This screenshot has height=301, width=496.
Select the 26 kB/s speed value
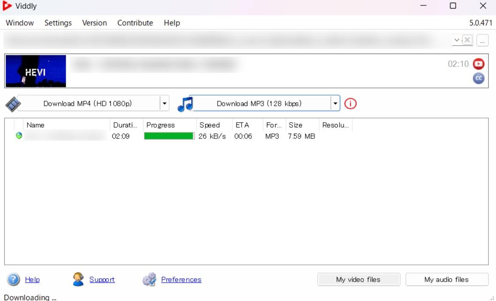(x=212, y=136)
